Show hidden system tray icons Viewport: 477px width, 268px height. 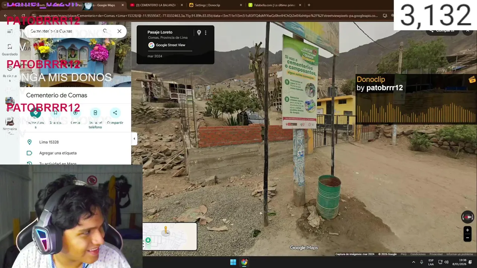(x=413, y=262)
